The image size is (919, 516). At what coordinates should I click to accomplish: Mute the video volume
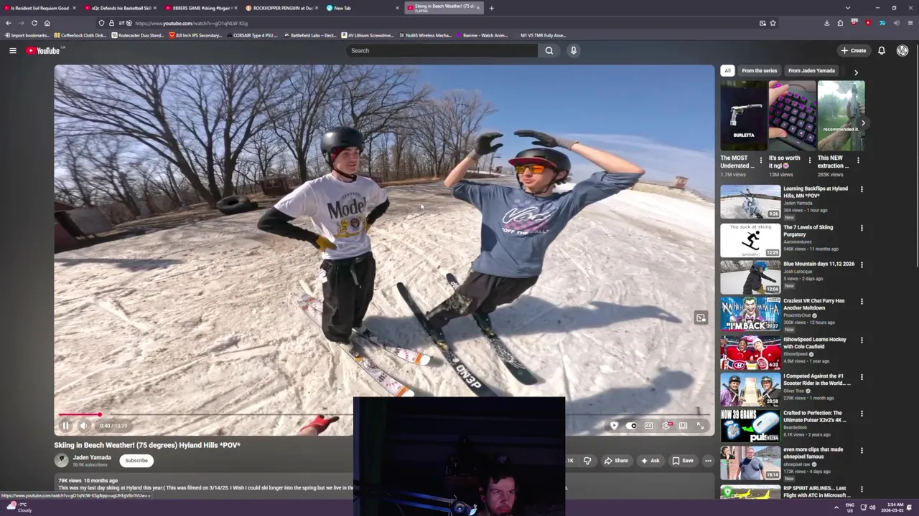[83, 426]
